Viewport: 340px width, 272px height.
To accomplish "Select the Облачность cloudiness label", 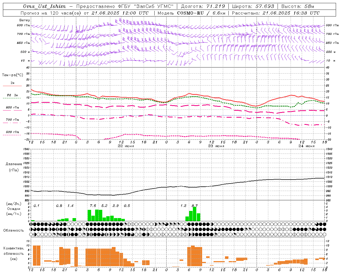I will point(14,231).
